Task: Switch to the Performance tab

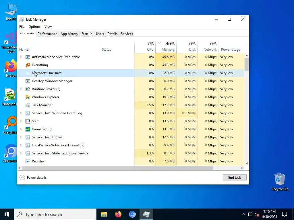Action: point(47,34)
